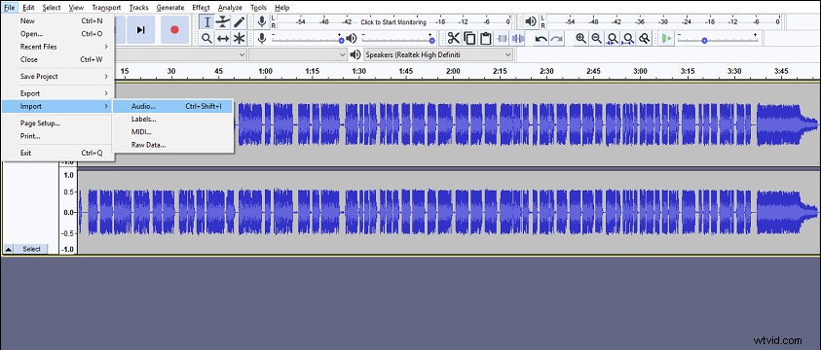
Task: Open the Edit menu
Action: [x=28, y=8]
